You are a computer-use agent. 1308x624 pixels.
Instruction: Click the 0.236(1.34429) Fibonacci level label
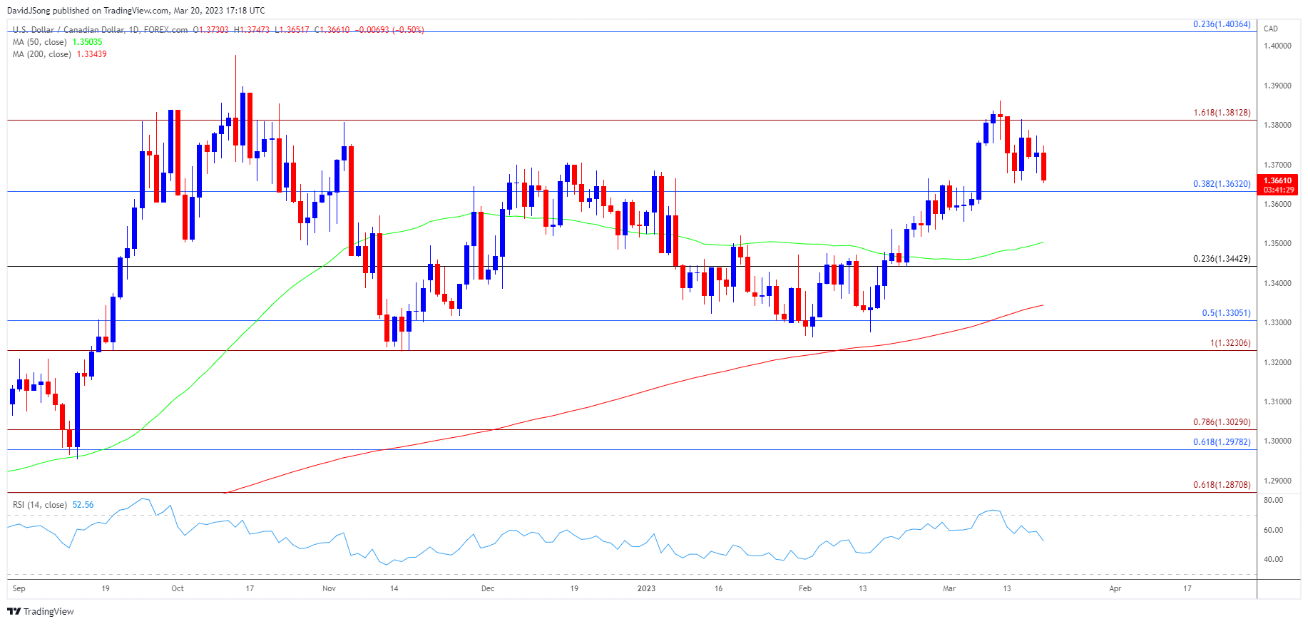[1222, 259]
